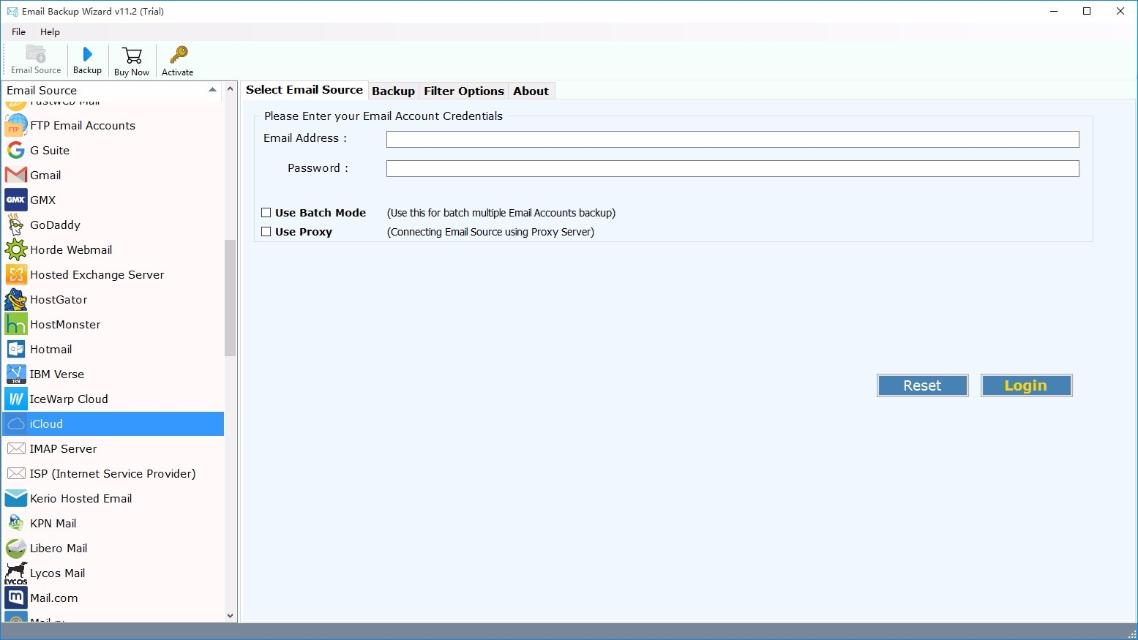Viewport: 1138px width, 640px height.
Task: Select the HostMonster icon
Action: point(16,324)
